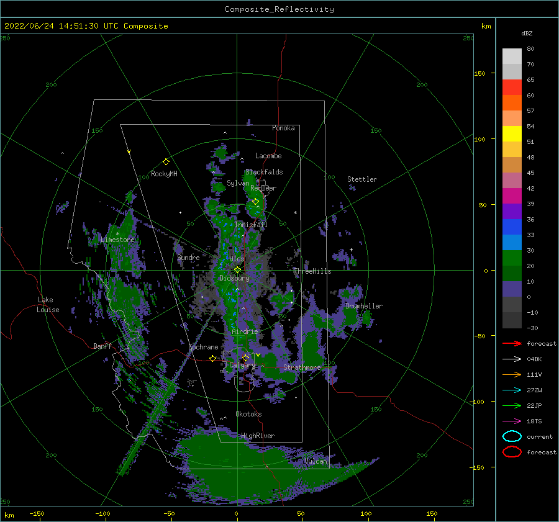Image resolution: width=559 pixels, height=522 pixels.
Task: Click the Didsbury city label
Action: point(234,278)
